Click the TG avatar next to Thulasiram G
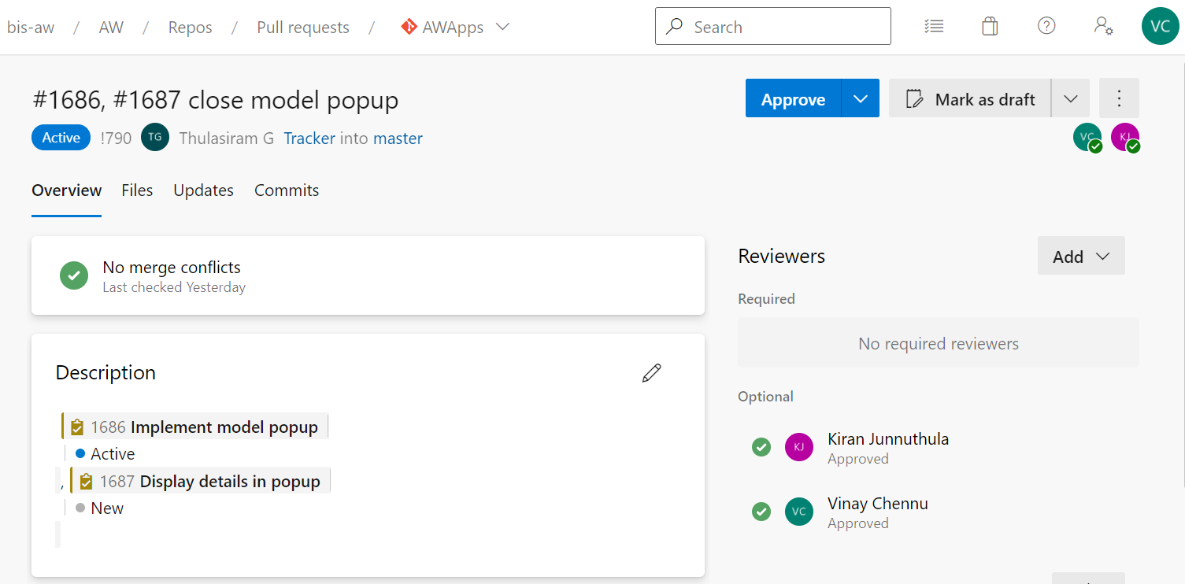This screenshot has height=584, width=1185. click(154, 137)
